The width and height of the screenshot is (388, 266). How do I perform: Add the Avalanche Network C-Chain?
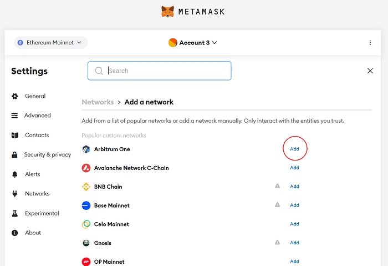click(294, 168)
